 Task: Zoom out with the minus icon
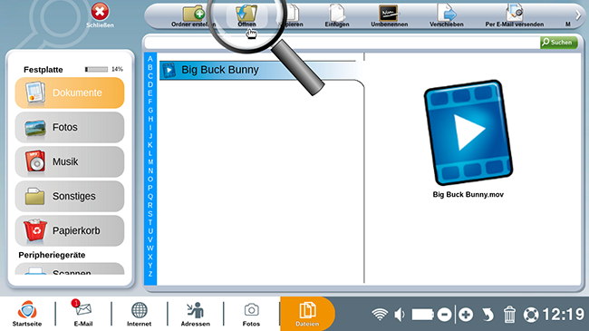click(x=444, y=315)
